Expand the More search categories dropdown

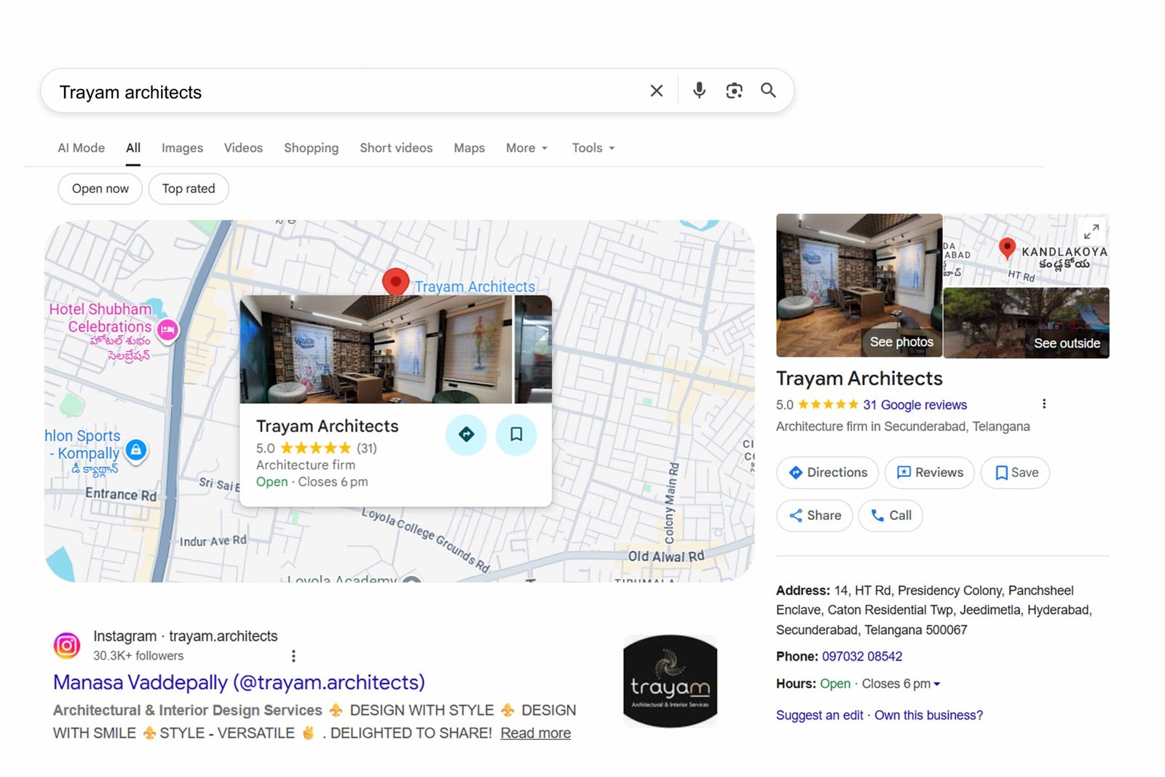click(x=526, y=148)
